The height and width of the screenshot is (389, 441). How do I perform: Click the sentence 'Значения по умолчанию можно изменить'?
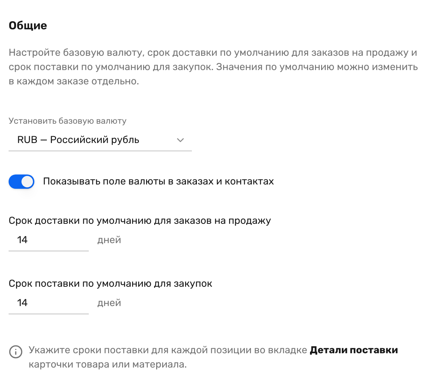[x=317, y=67]
